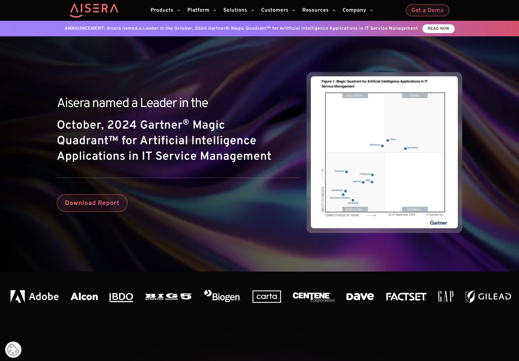The height and width of the screenshot is (361, 519).
Task: Click the Gilead logo
Action: (488, 297)
